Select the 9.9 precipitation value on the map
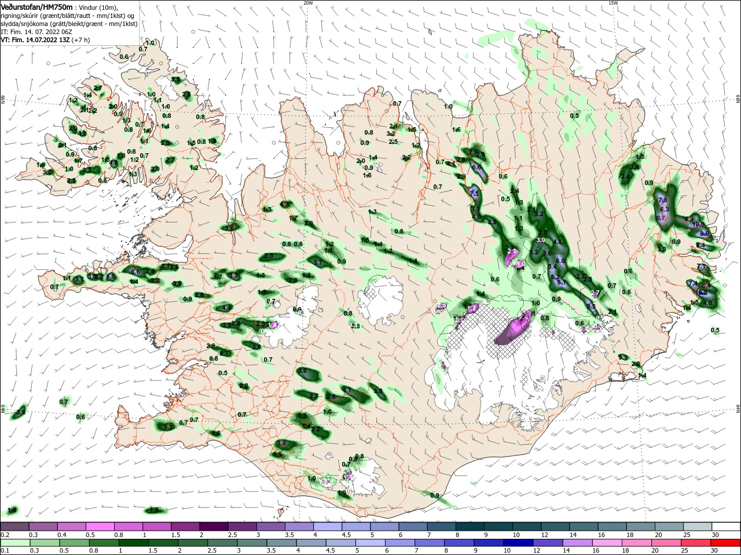Screen dimensions: 741x555 (705, 234)
